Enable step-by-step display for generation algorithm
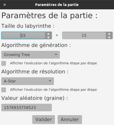The height and width of the screenshot is (125, 114). click(4, 63)
